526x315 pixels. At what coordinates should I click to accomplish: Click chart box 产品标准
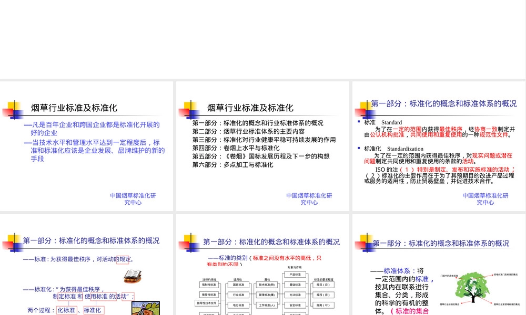click(295, 275)
